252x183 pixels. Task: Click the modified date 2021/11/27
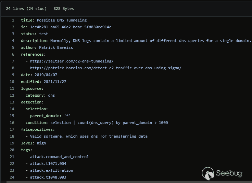click(x=55, y=82)
